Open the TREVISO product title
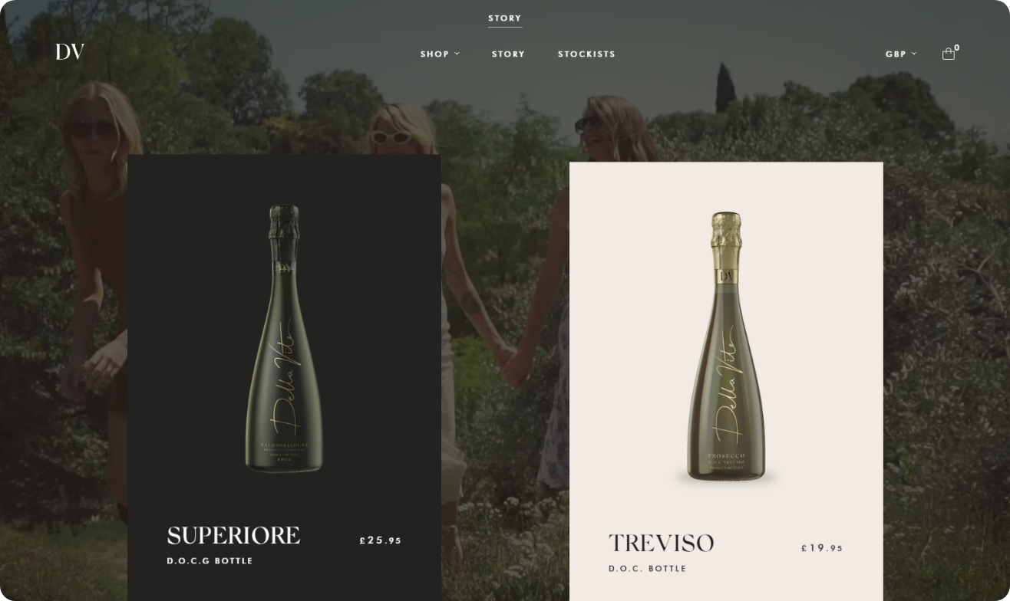Screen dimensions: 1010x601 tap(662, 544)
